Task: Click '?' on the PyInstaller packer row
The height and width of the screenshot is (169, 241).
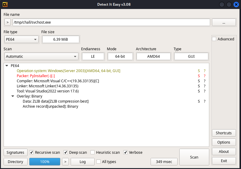Action: click(x=205, y=76)
